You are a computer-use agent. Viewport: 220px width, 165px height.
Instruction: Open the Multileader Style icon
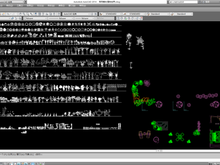pos(172,14)
